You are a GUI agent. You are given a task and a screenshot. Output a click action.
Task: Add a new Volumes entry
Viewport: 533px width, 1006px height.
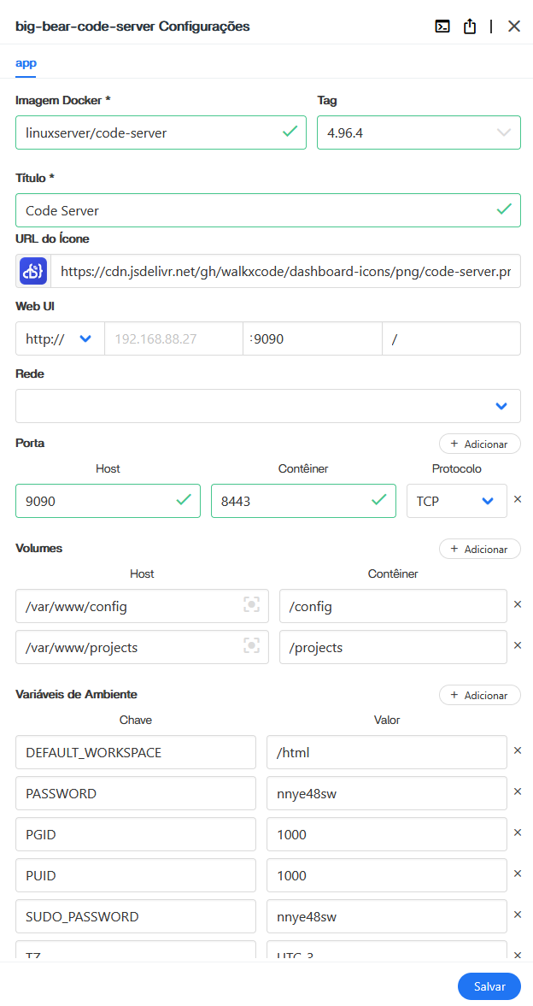click(x=480, y=549)
